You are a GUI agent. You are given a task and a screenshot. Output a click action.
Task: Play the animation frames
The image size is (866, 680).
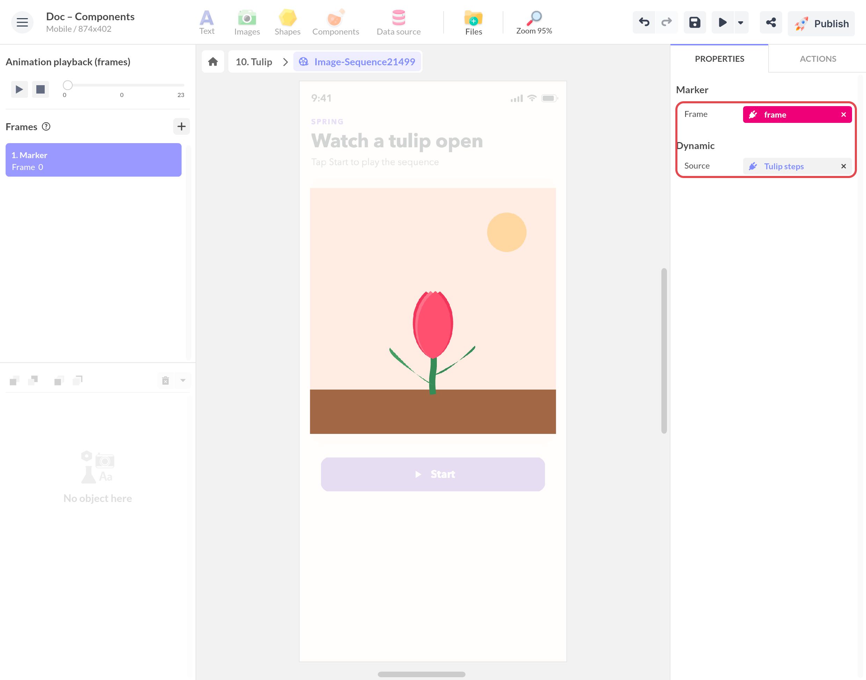click(19, 89)
